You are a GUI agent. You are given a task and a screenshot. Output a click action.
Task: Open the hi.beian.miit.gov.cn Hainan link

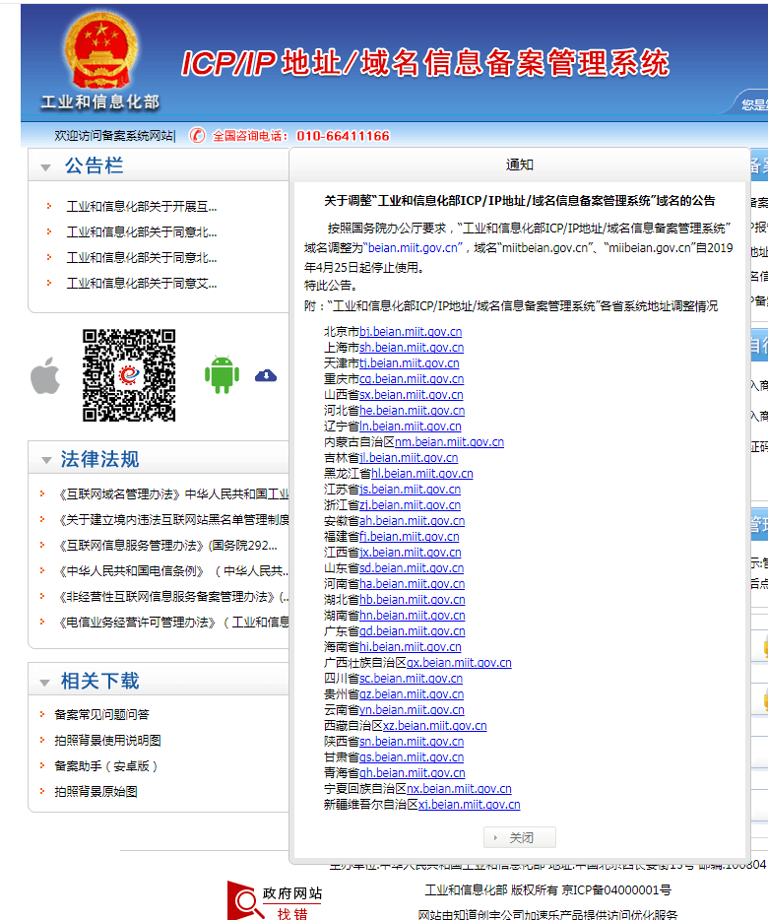click(411, 647)
